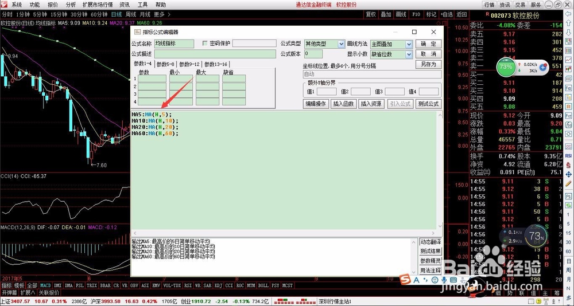Click the 用法注释 button

coord(430,270)
